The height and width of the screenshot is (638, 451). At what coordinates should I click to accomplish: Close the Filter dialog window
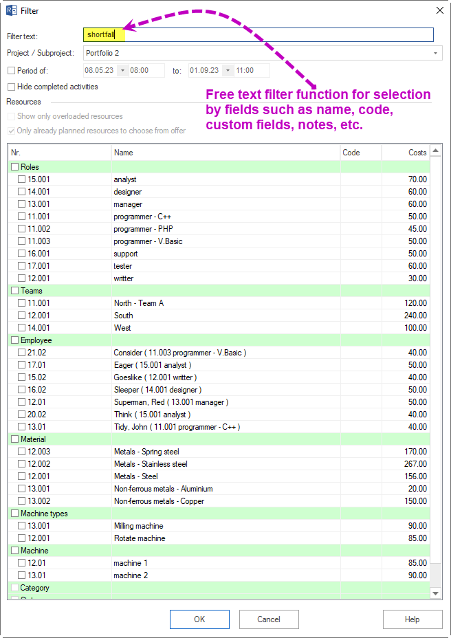[x=440, y=10]
